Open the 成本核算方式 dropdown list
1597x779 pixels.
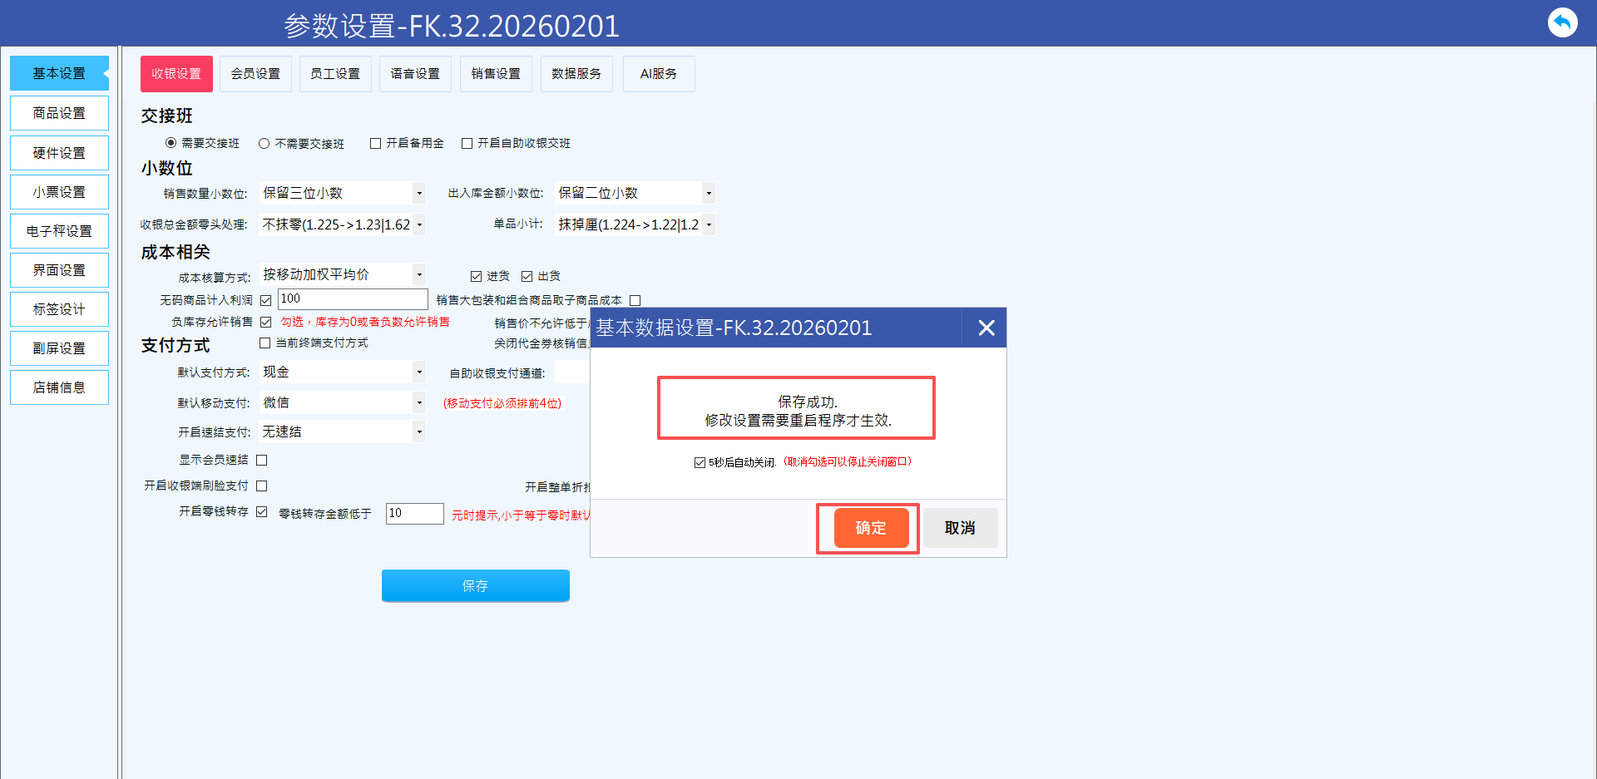tap(419, 275)
